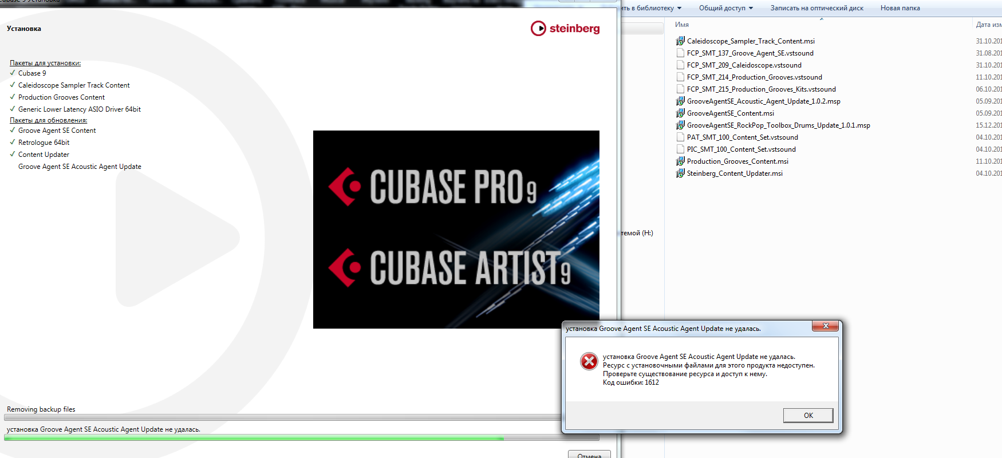Click the GrooveAgentSE_Content.msi installer icon
This screenshot has width=1002, height=458.
[x=680, y=113]
